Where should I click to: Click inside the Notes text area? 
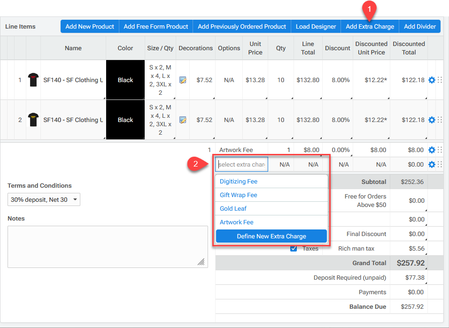coord(108,246)
